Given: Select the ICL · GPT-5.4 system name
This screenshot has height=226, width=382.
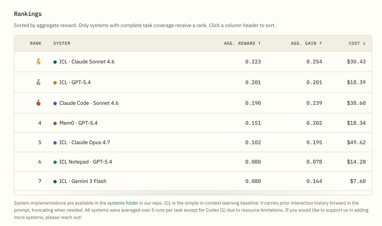Looking at the screenshot, I should pyautogui.click(x=75, y=82).
